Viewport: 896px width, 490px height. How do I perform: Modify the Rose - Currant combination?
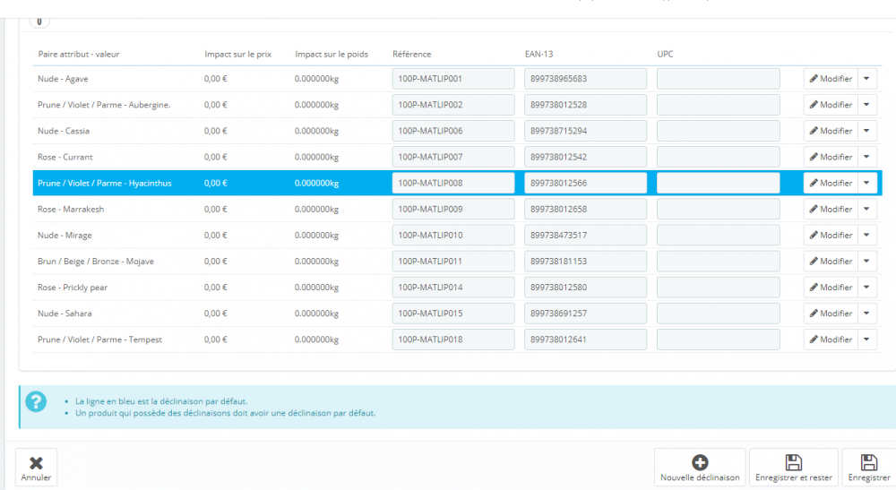[831, 157]
